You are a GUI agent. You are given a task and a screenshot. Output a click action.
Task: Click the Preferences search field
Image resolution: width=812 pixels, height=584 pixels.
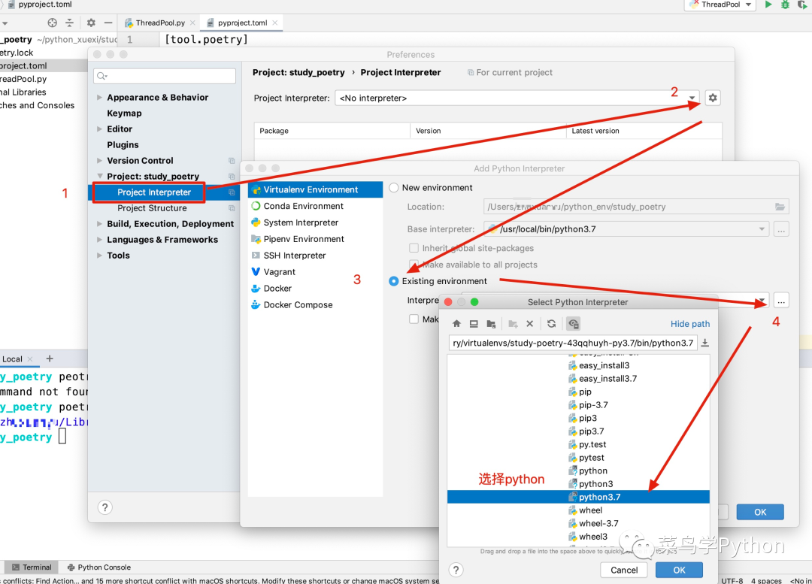coord(165,76)
